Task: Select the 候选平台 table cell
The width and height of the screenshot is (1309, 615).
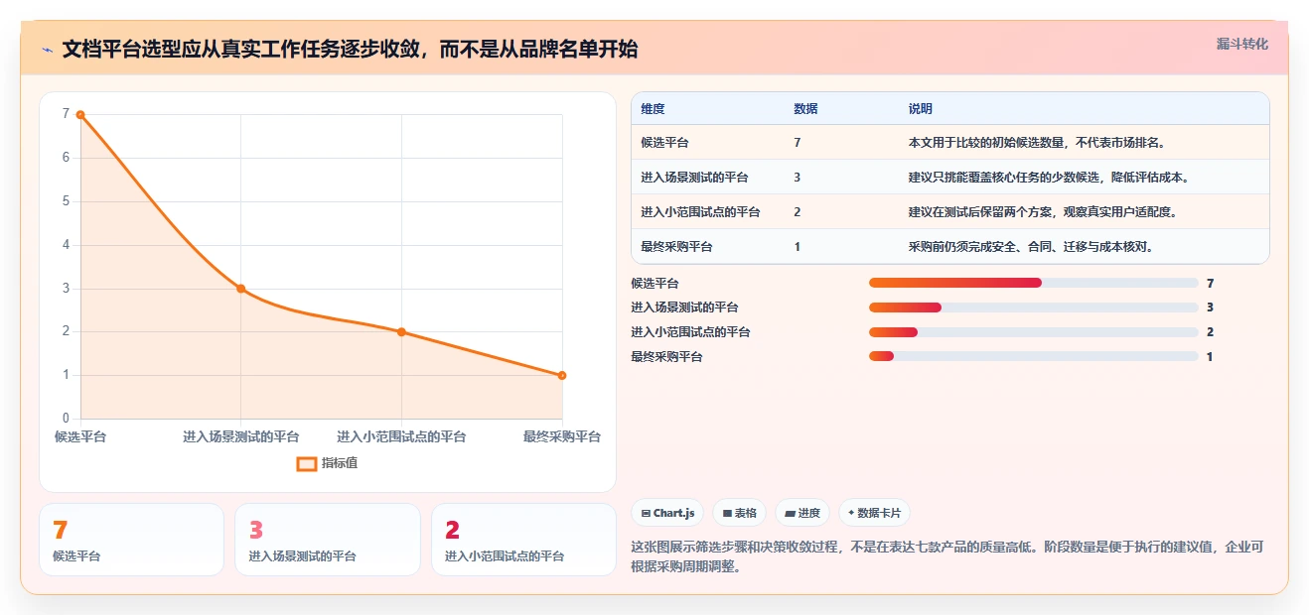Action: 664,143
